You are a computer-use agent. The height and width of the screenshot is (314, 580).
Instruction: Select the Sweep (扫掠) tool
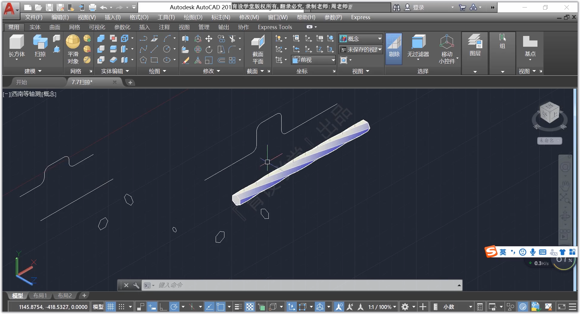tap(40, 46)
